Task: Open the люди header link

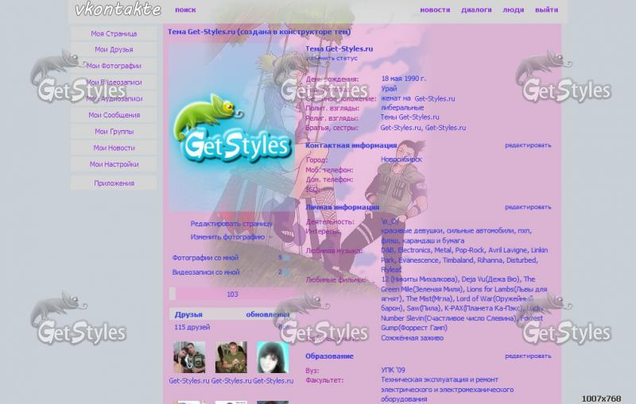Action: point(513,10)
